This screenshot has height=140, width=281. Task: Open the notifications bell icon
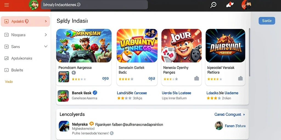pyautogui.click(x=230, y=5)
